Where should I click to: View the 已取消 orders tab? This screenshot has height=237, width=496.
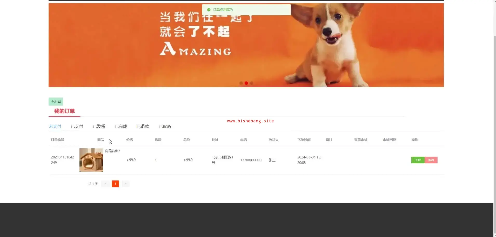pyautogui.click(x=165, y=126)
